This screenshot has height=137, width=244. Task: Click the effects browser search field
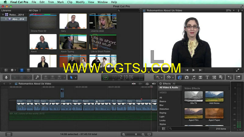pos(188,128)
